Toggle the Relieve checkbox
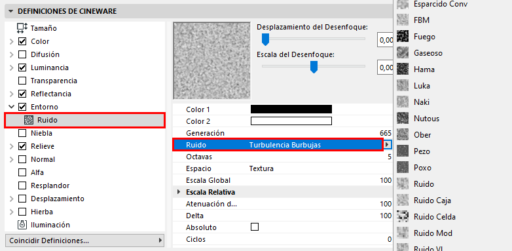Viewport: 512px width, 251px height. pyautogui.click(x=22, y=146)
